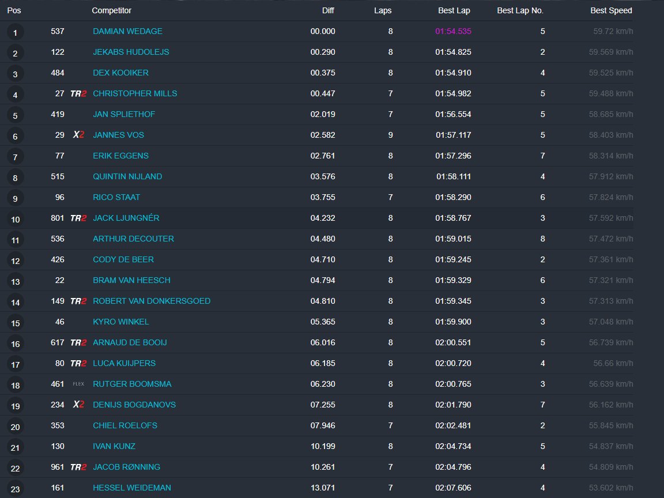The image size is (664, 498).
Task: Click the X2 icon beside Denijs Bogdanovs
Action: [78, 405]
